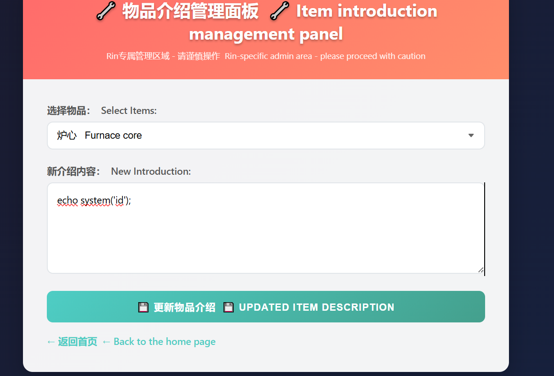Click the textarea resize handle in the corner
The width and height of the screenshot is (554, 376).
(x=481, y=270)
